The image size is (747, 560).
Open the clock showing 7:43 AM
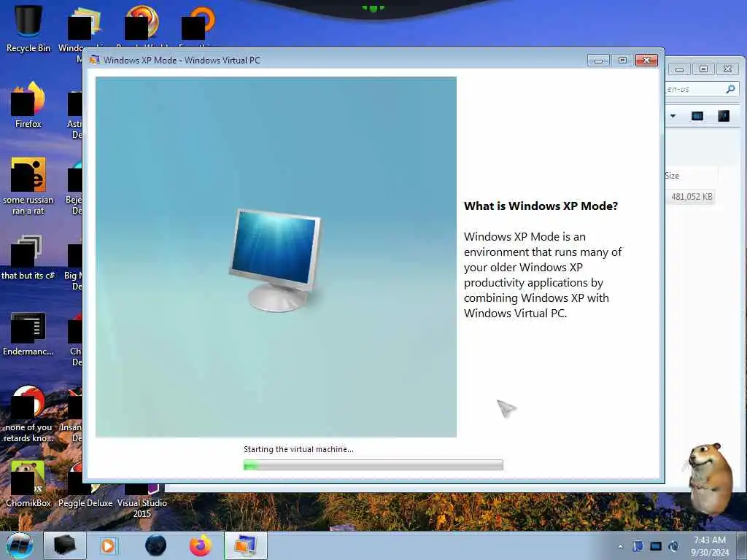coord(710,546)
